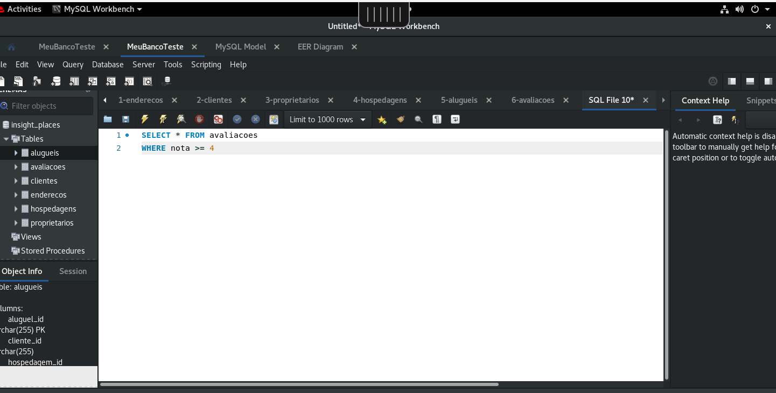
Task: Create a new stored procedure icon
Action: (111, 81)
